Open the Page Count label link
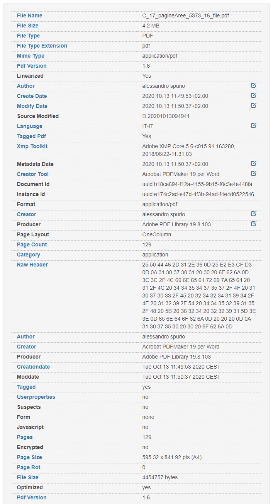Screen dimensions: 273x504 click(x=32, y=244)
